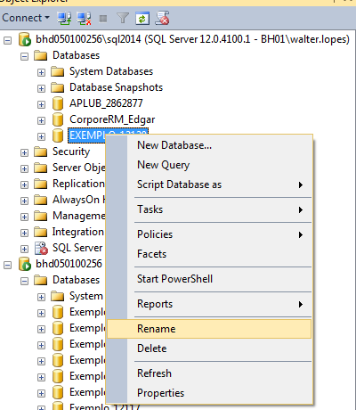Select the 'Databases' label under second bhd050100256 server
Image resolution: width=356 pixels, height=410 pixels.
[76, 280]
